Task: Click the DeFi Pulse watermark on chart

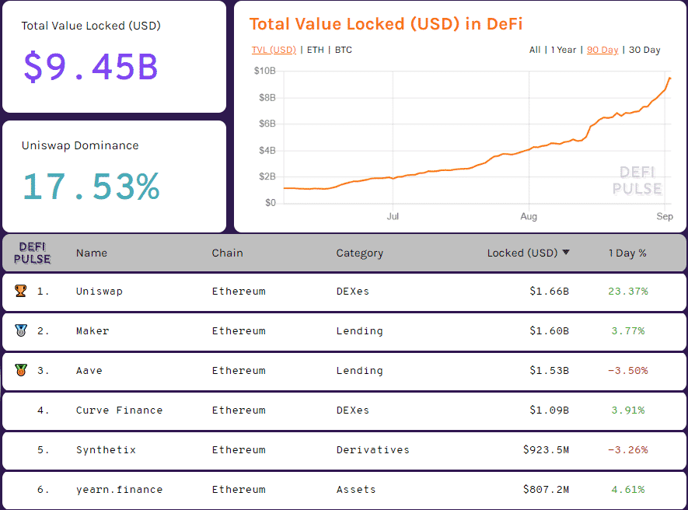Action: [637, 180]
